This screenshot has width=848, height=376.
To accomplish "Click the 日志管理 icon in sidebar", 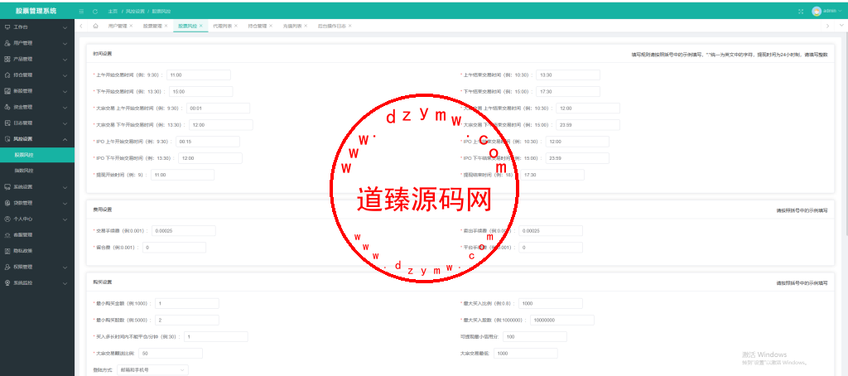I will 7,123.
